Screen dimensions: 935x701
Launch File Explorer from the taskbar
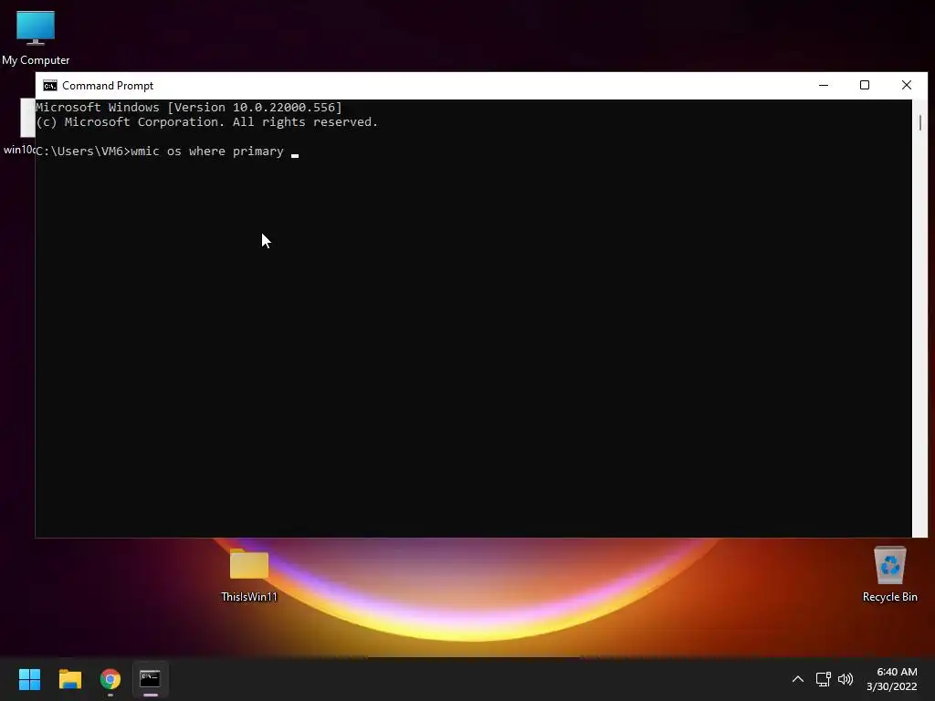pyautogui.click(x=69, y=679)
